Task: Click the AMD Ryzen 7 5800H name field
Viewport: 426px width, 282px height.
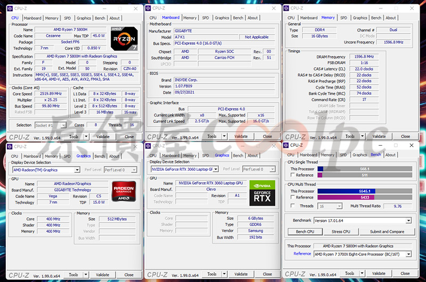Action: coord(71,29)
